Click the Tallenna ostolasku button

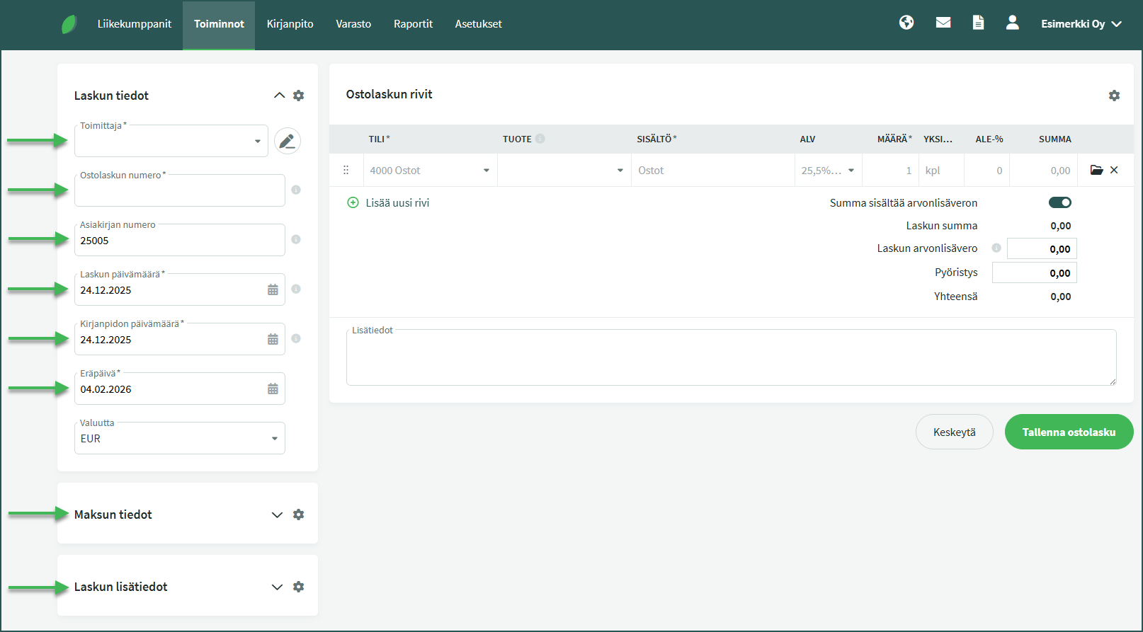coord(1068,432)
